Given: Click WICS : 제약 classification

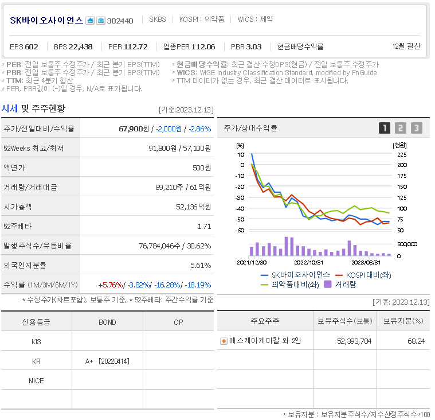Looking at the screenshot, I should 255,19.
